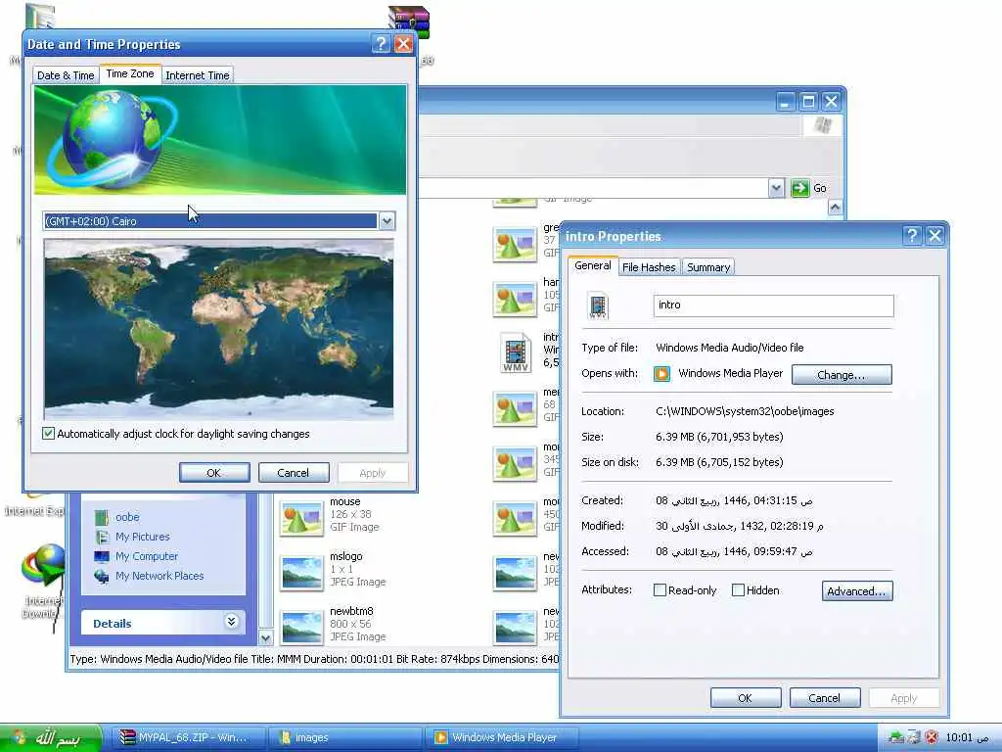Click the Explorer file list scroll up arrow
The image size is (1002, 752).
tap(836, 208)
